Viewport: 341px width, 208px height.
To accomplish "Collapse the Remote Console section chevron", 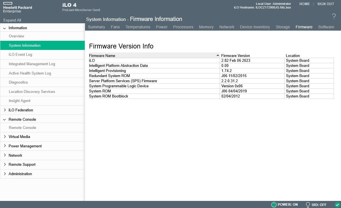I will click(5, 120).
